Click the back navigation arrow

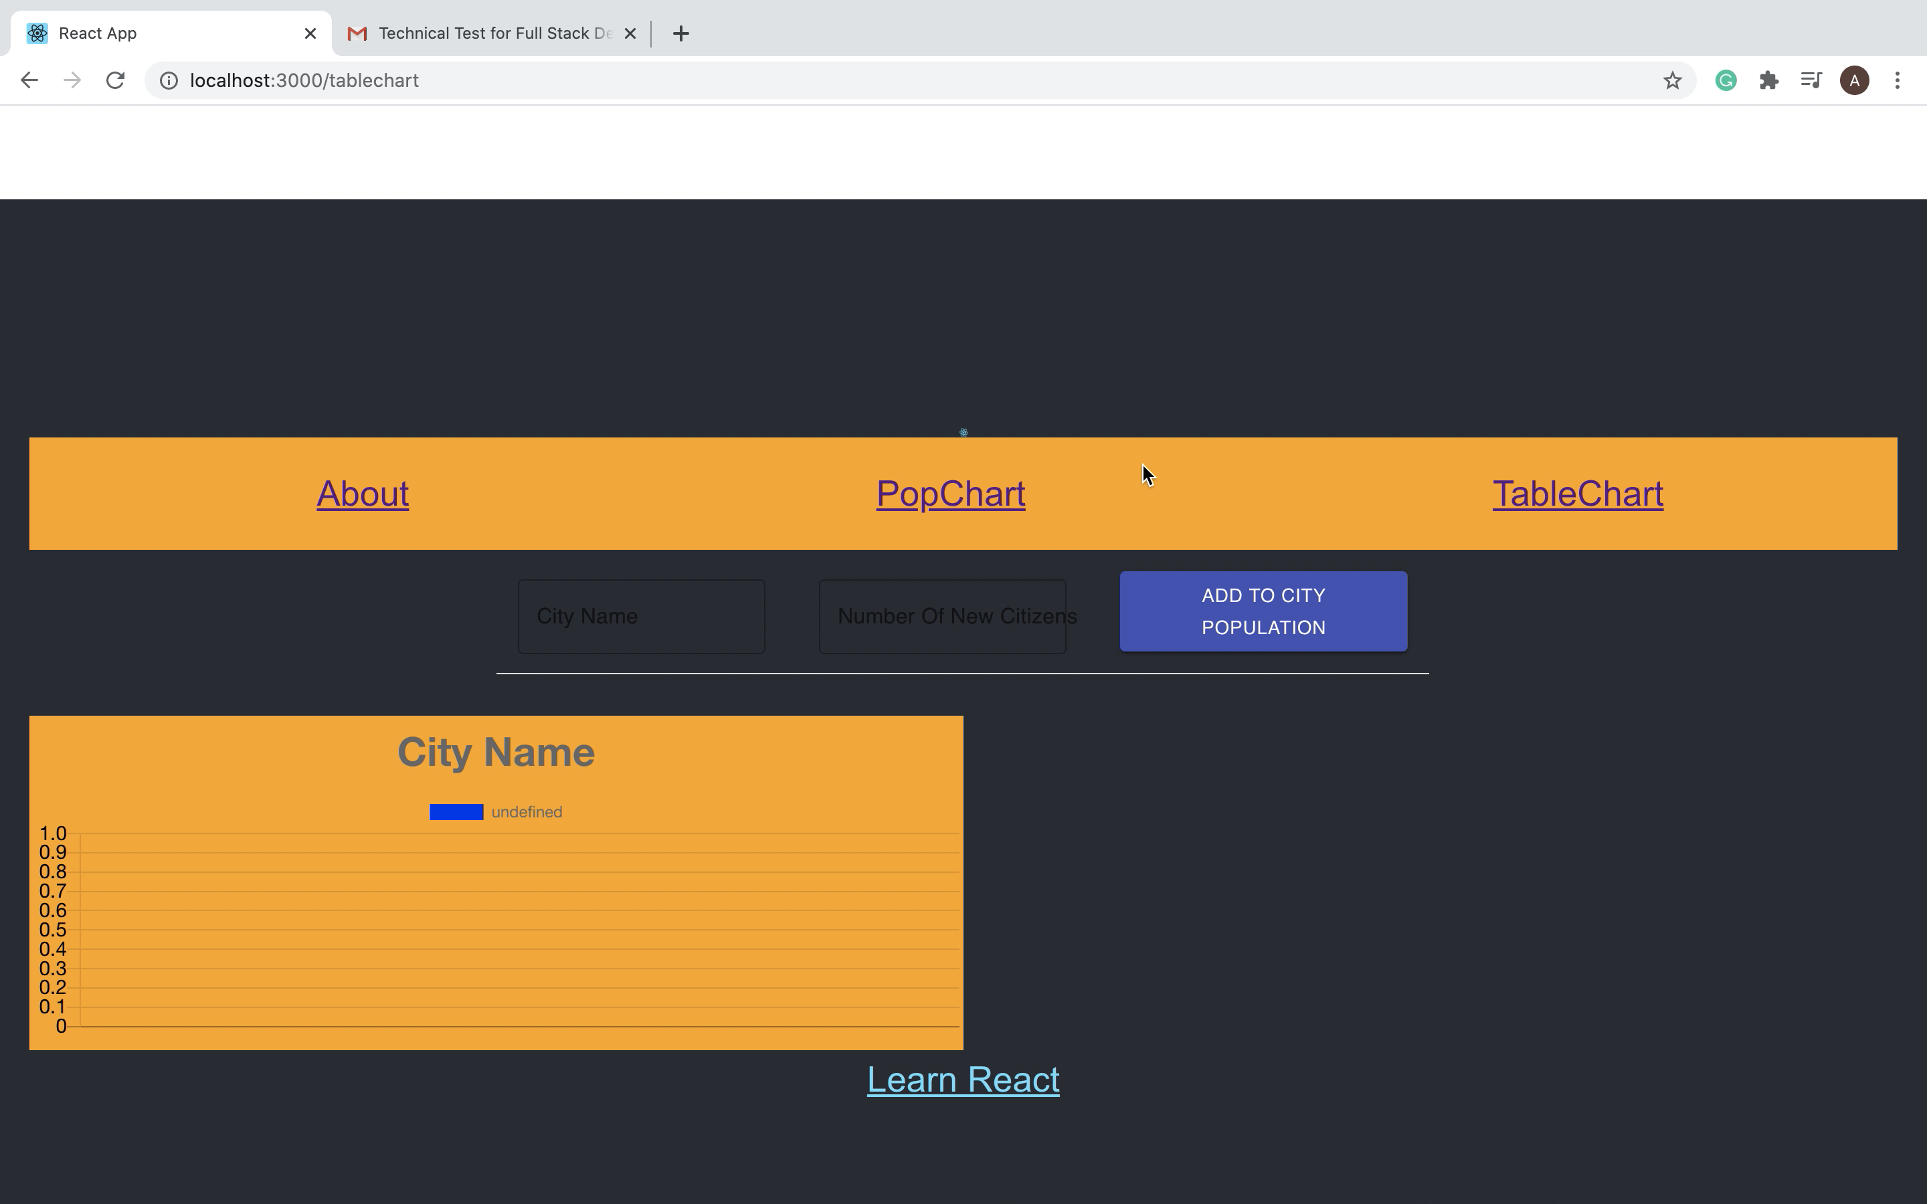(x=29, y=80)
